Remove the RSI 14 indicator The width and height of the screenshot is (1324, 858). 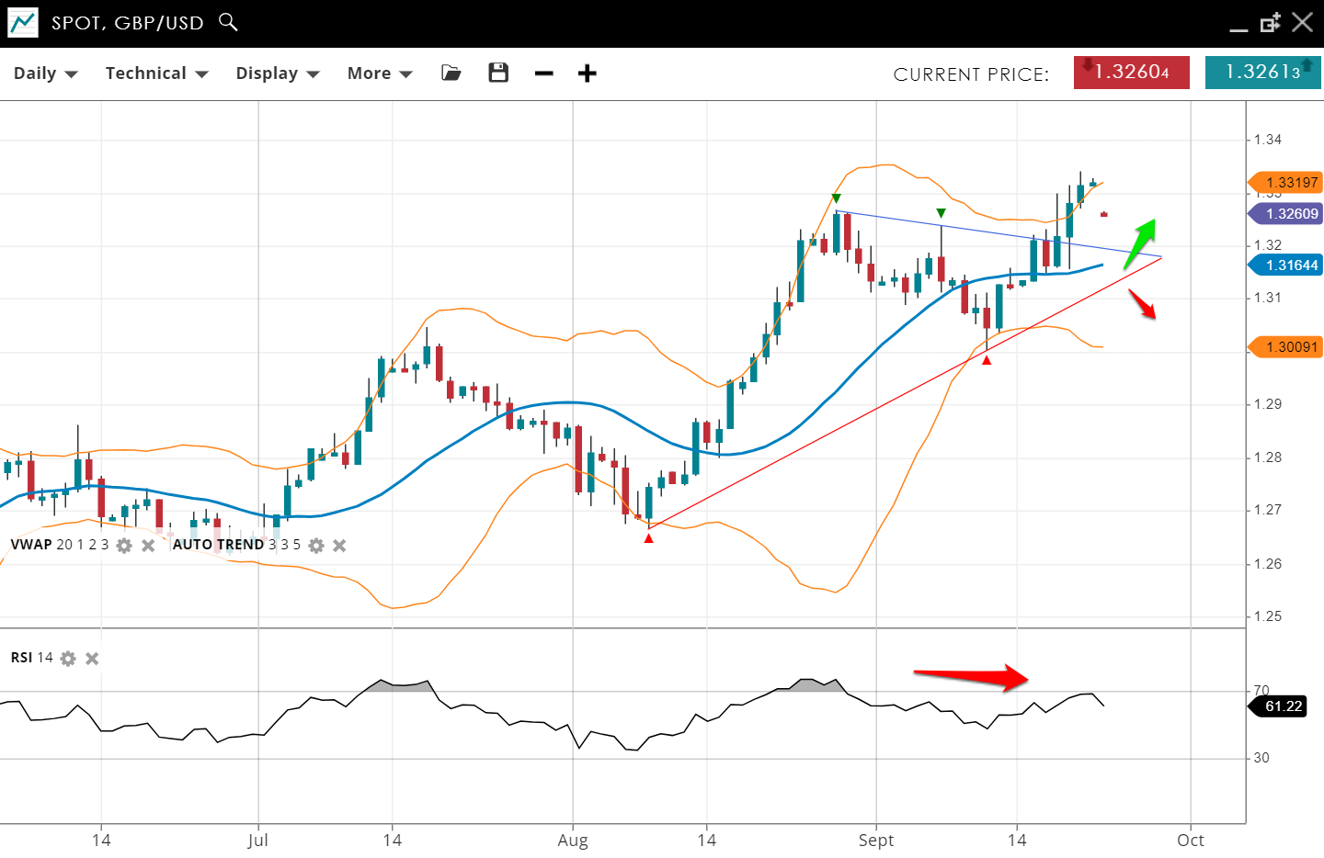(x=92, y=659)
